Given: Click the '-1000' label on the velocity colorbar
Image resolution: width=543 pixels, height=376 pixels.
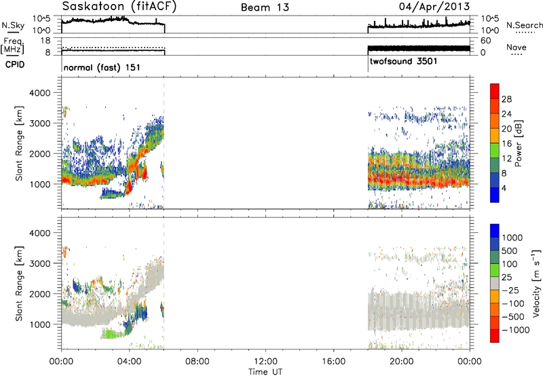Looking at the screenshot, I should pos(516,330).
